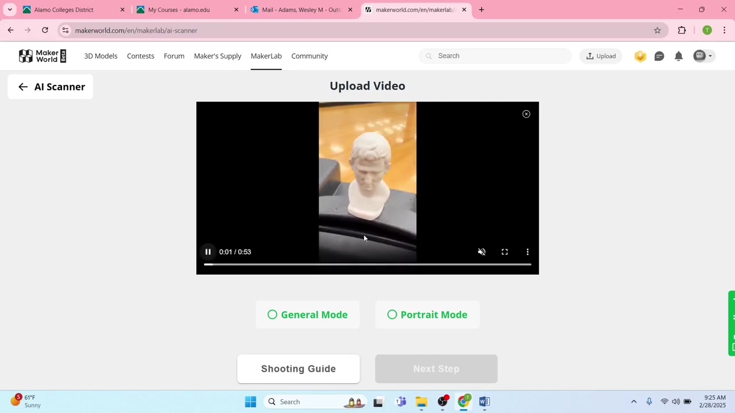Open the video player's more options menu

coord(527,252)
